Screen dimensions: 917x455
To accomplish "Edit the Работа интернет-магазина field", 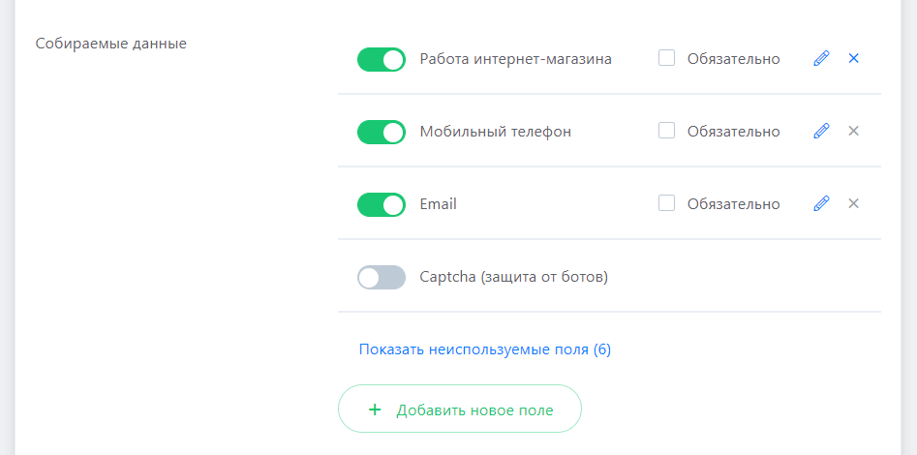I will point(821,58).
